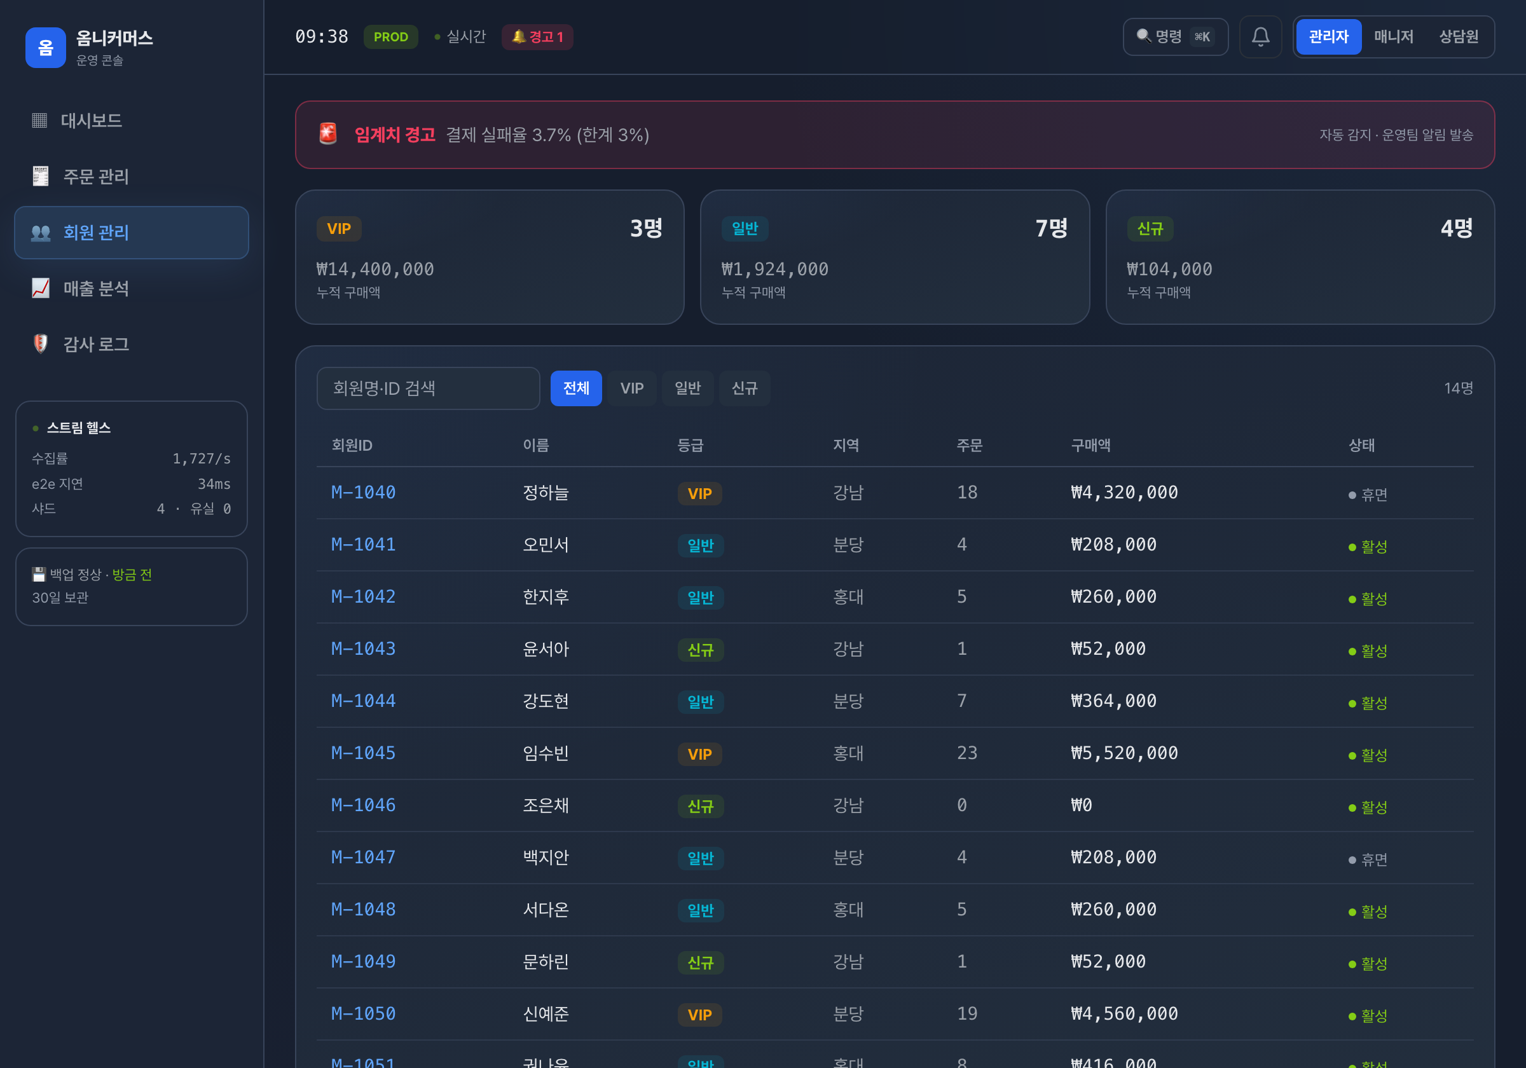Open member M-1047 link

point(364,858)
